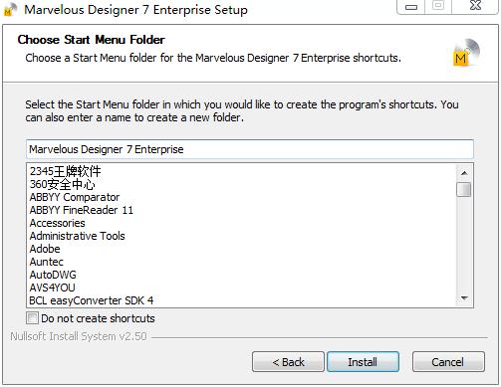Cancel the setup with the Cancel button
This screenshot has width=501, height=387.
point(448,362)
